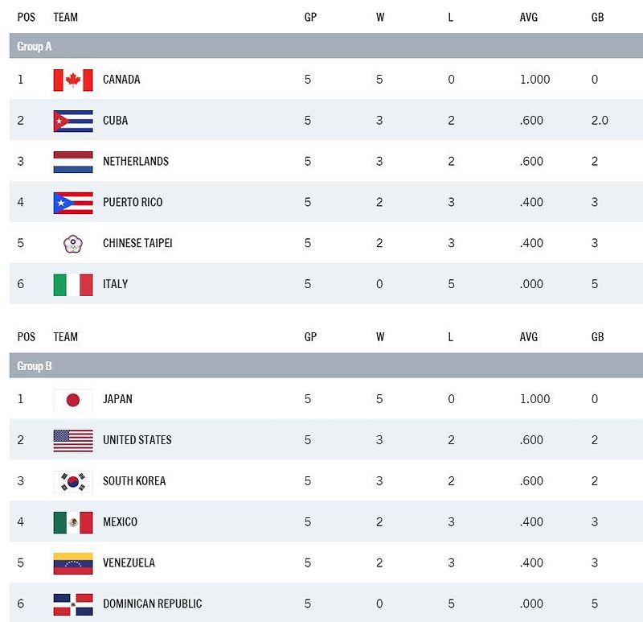Viewport: 643px width, 622px height.
Task: Click the Venezuela flag icon
Action: click(73, 563)
